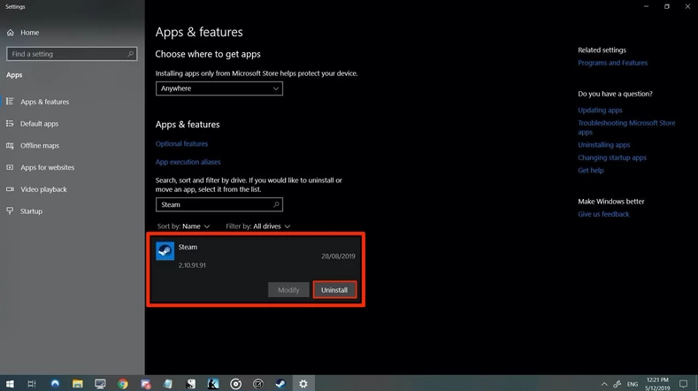Click the Steam version 2.10.91.91 text
This screenshot has width=698, height=391.
[192, 265]
